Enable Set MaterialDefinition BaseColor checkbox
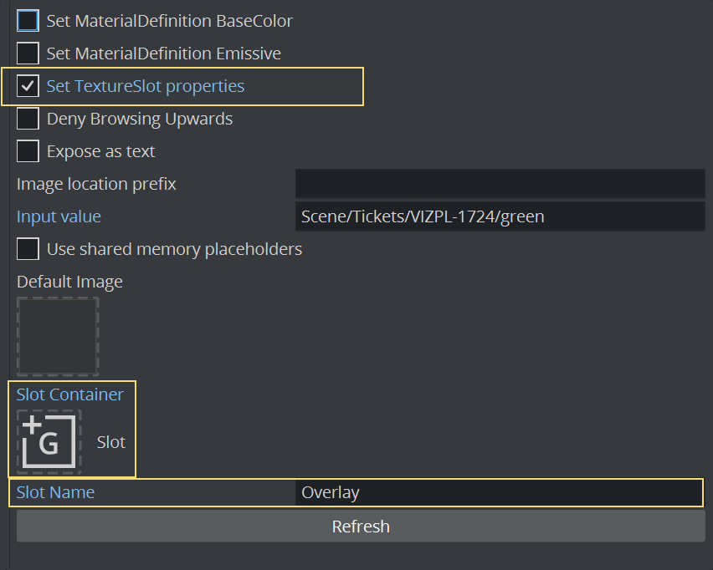Viewport: 713px width, 570px height. coord(28,21)
